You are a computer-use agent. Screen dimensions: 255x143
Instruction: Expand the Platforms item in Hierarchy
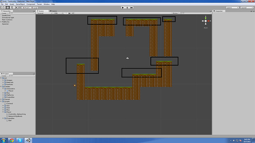click(x=1, y=22)
